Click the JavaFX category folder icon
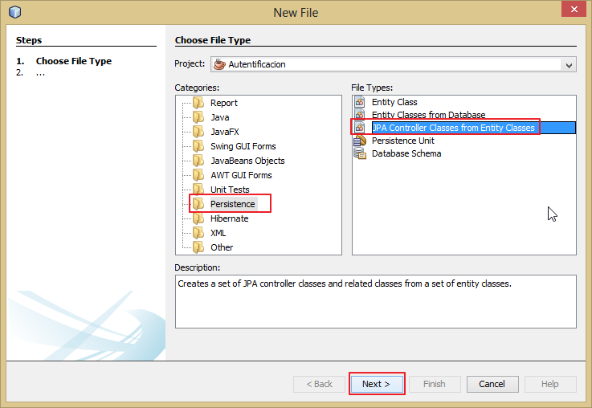Viewport: 592px width, 408px height. click(198, 132)
